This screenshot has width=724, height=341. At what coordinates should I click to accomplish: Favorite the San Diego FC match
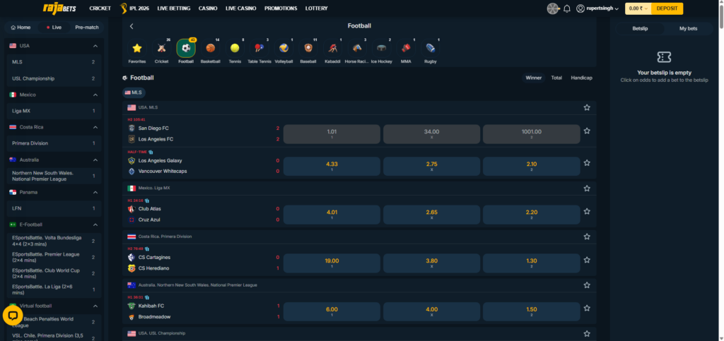pyautogui.click(x=587, y=131)
